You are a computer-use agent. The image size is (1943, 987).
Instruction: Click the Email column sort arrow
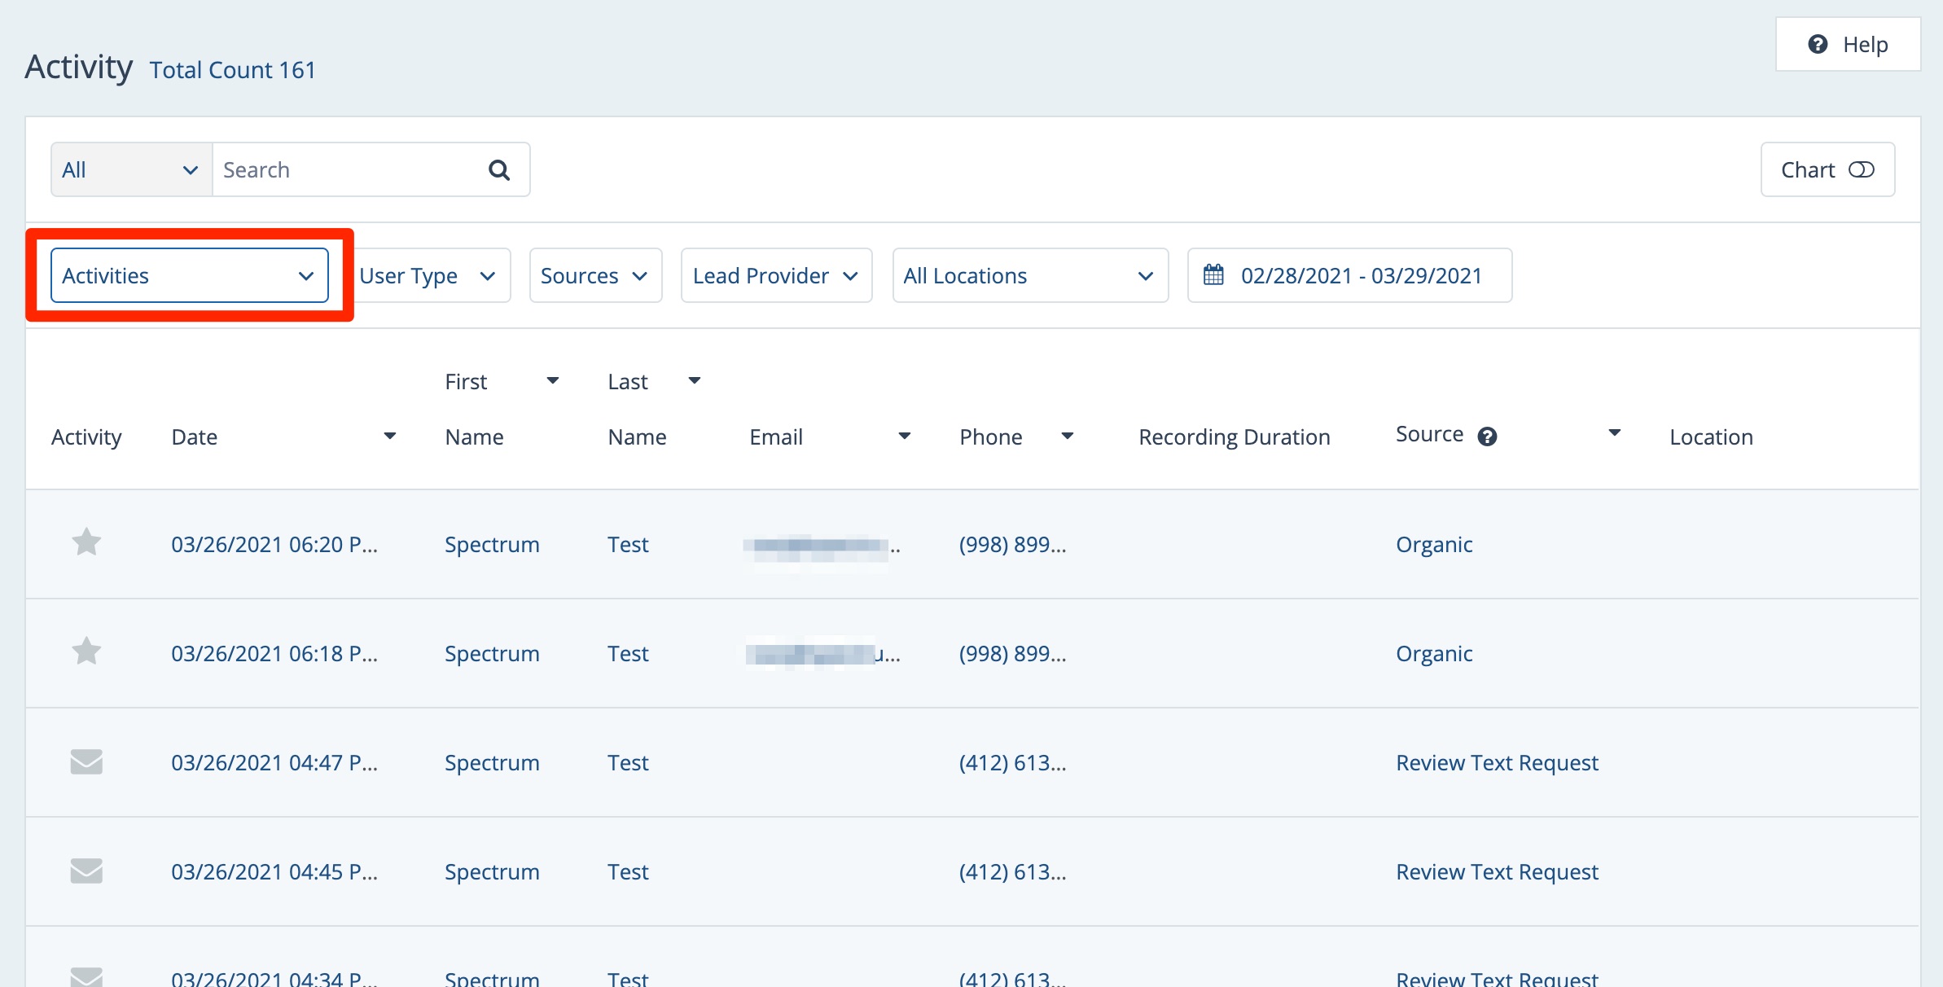pos(904,436)
